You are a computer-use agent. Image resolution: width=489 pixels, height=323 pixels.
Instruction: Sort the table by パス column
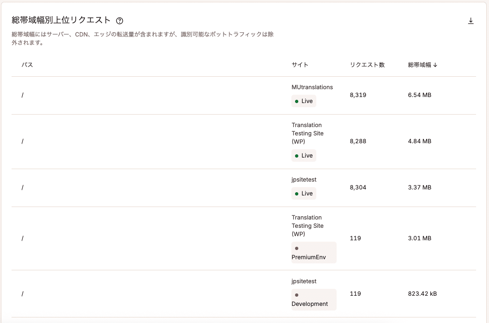point(27,65)
